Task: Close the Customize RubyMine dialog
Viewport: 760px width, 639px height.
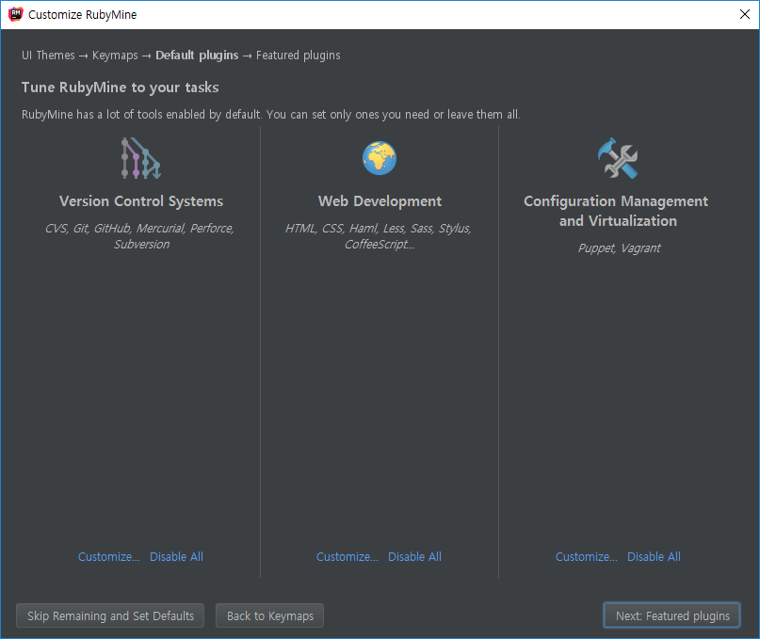Action: [x=745, y=14]
